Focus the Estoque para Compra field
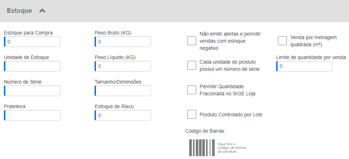 (x=32, y=42)
